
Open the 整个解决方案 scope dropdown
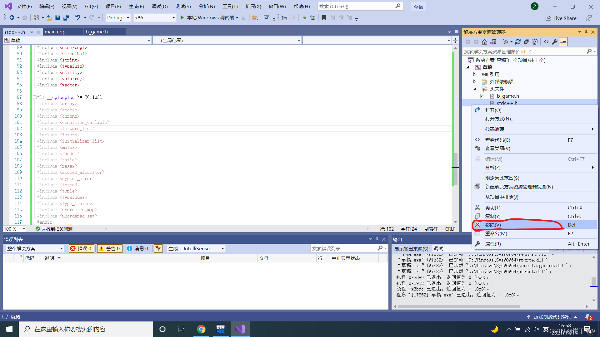point(35,248)
